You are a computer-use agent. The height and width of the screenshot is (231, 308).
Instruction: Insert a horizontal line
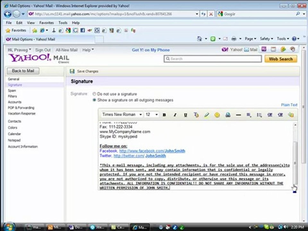tap(238, 115)
